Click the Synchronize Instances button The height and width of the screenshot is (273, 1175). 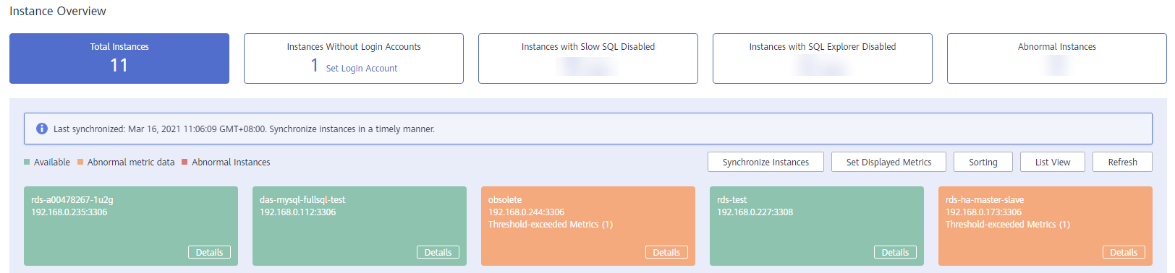coord(765,162)
